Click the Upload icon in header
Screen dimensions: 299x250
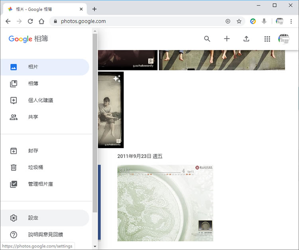point(246,39)
